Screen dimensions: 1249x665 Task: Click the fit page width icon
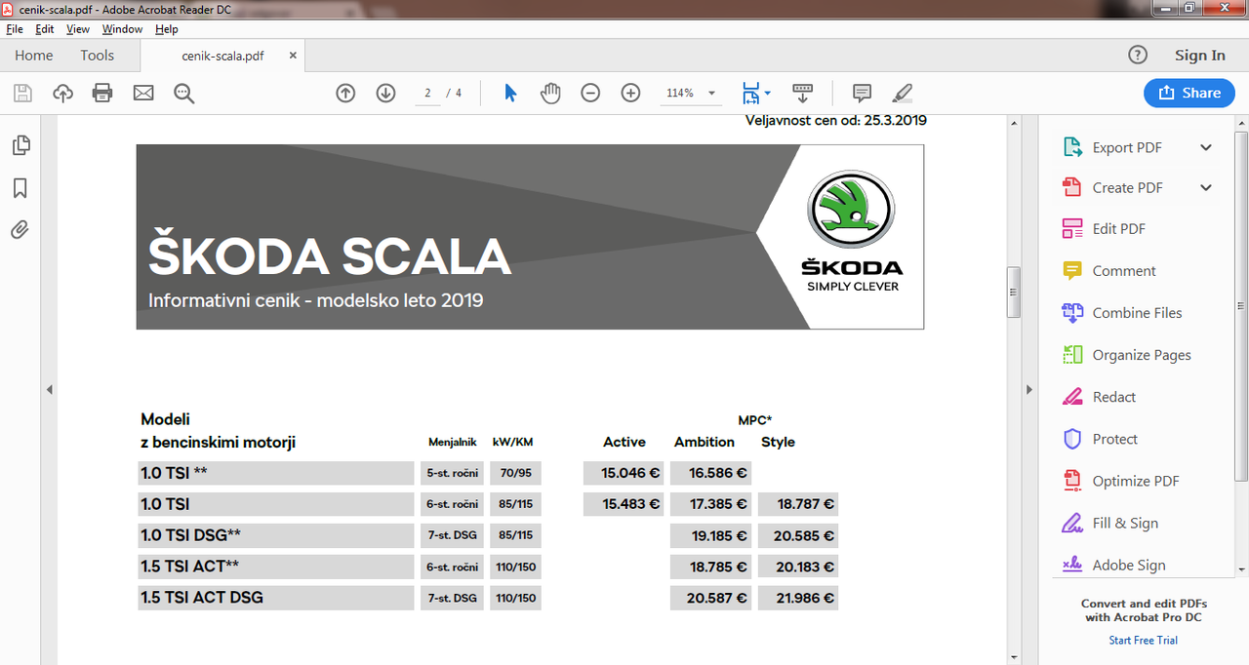click(x=750, y=94)
